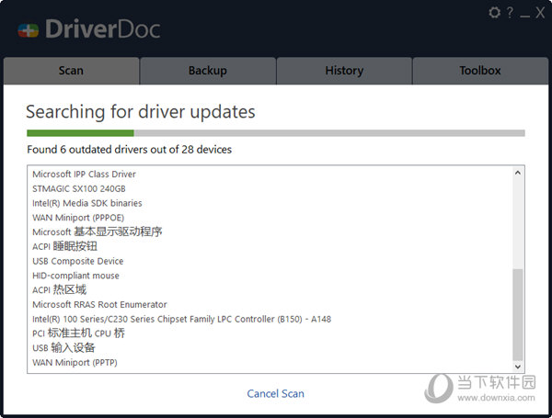Open the help question mark icon
The height and width of the screenshot is (418, 552).
pos(510,13)
